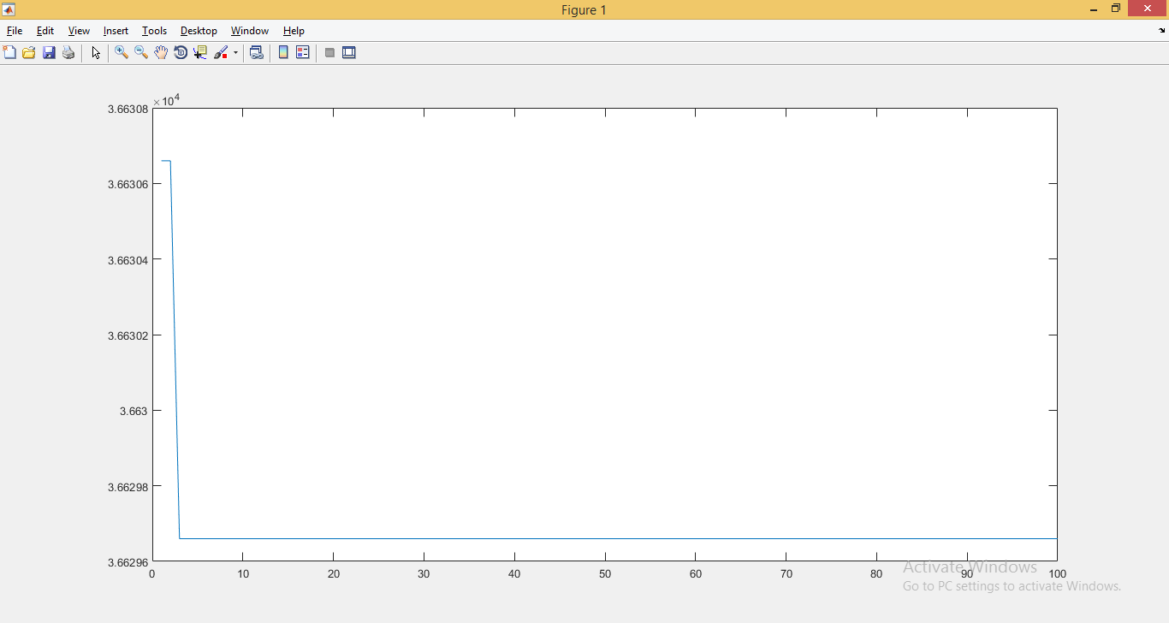1169x623 pixels.
Task: Click the x-axis tick label 100
Action: pos(1057,574)
